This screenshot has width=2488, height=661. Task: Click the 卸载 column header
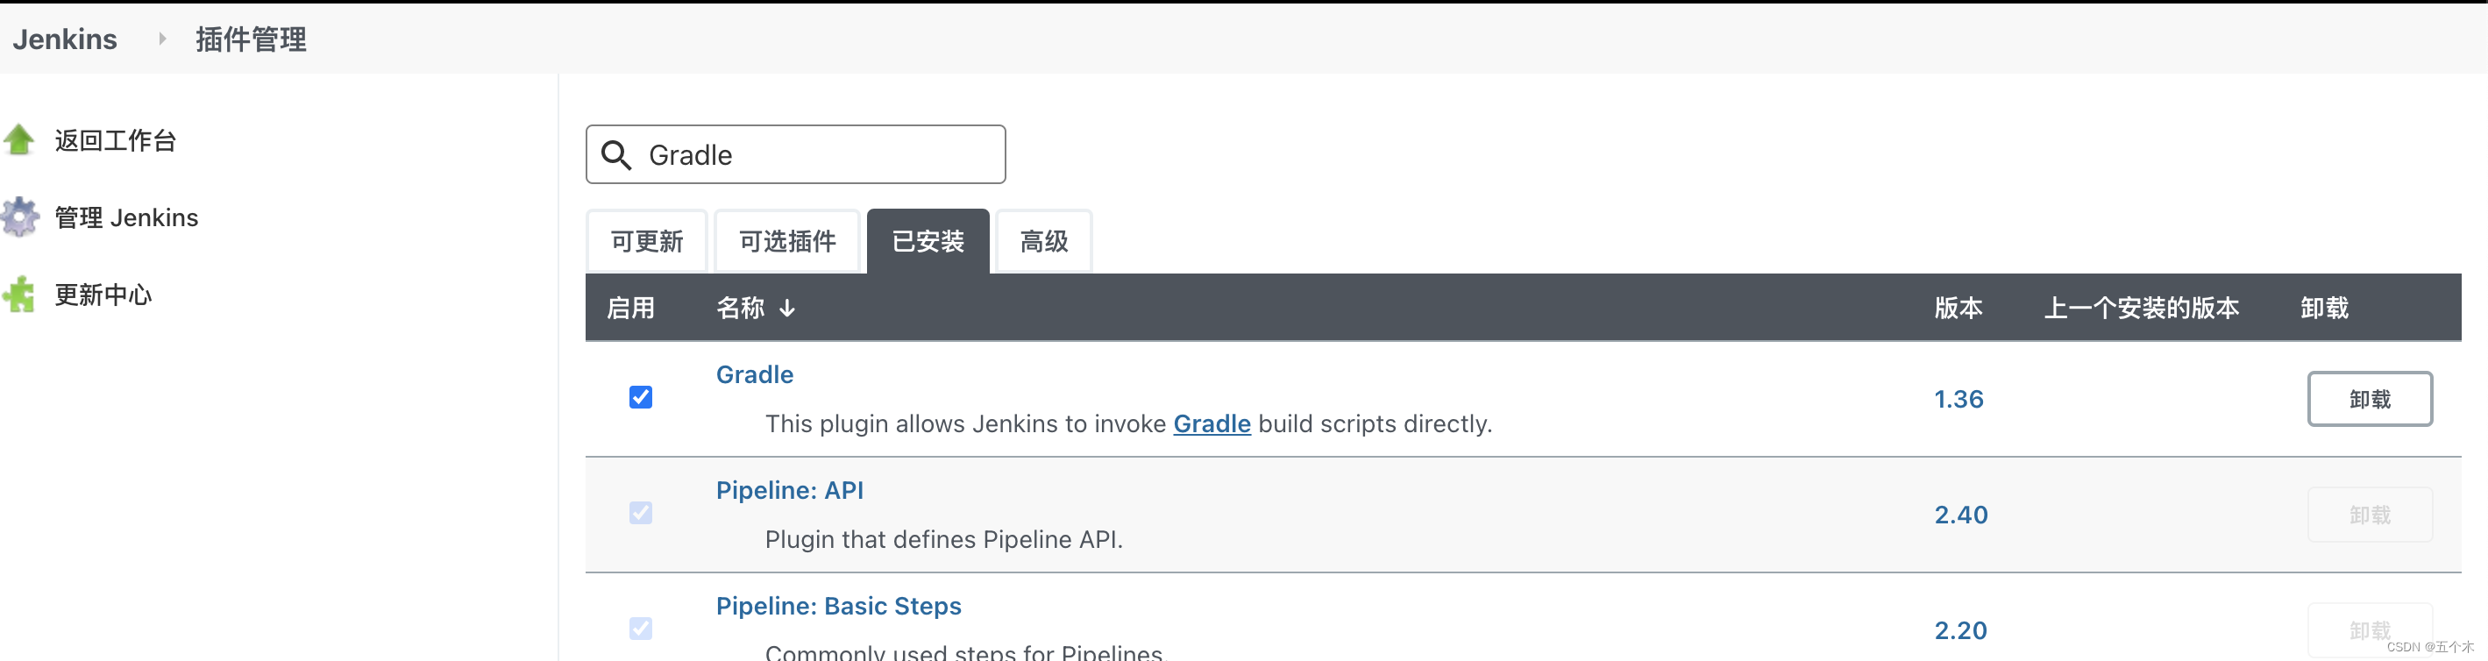[x=2325, y=309]
